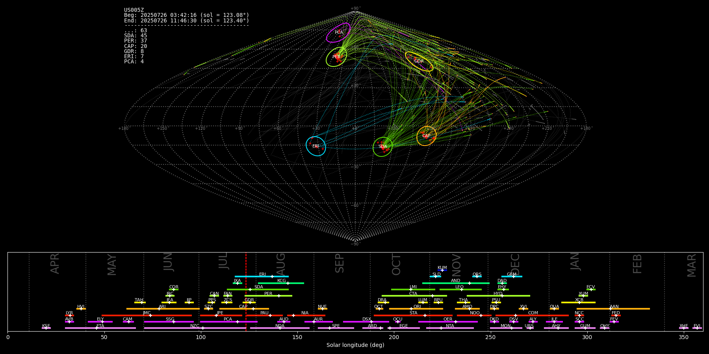This screenshot has width=709, height=354.
Task: Click the GEM shower label in timeline
Action: [512, 274]
